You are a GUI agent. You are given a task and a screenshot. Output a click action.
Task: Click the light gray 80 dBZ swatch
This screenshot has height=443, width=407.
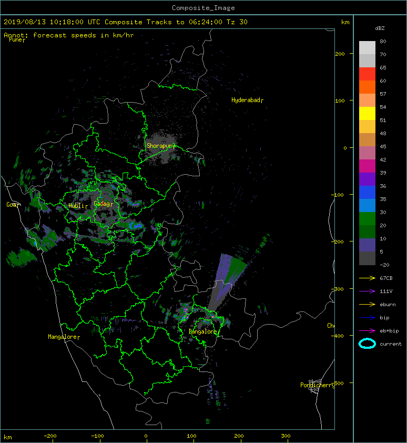point(367,48)
